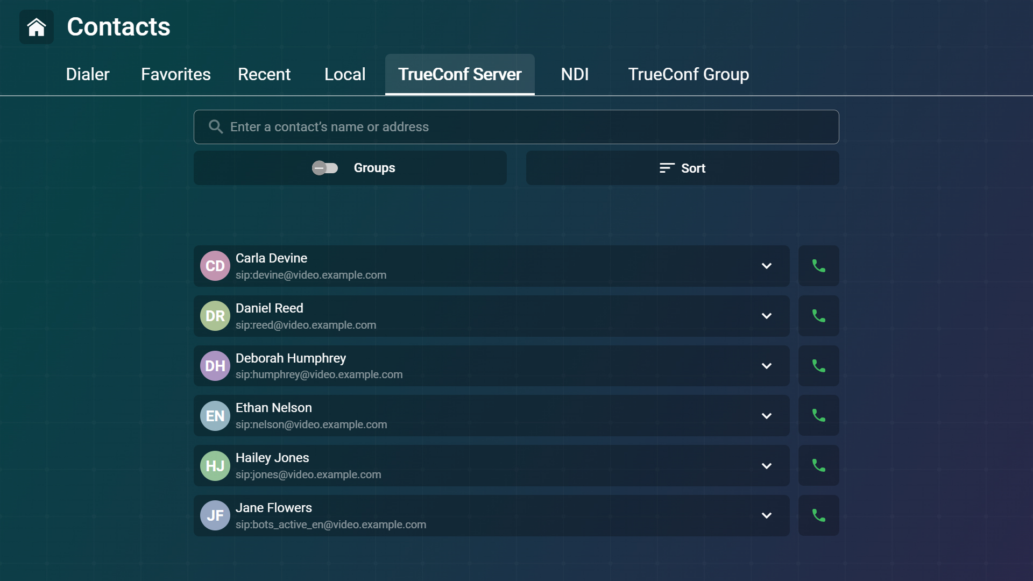Screen dimensions: 1033x581
Task: Switch to the Dialer tab
Action: click(88, 74)
